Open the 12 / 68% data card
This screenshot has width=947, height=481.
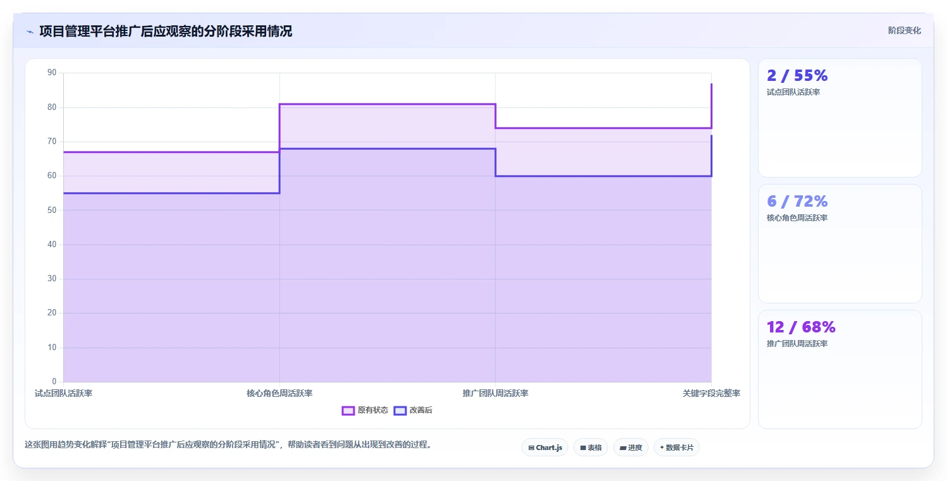point(840,369)
